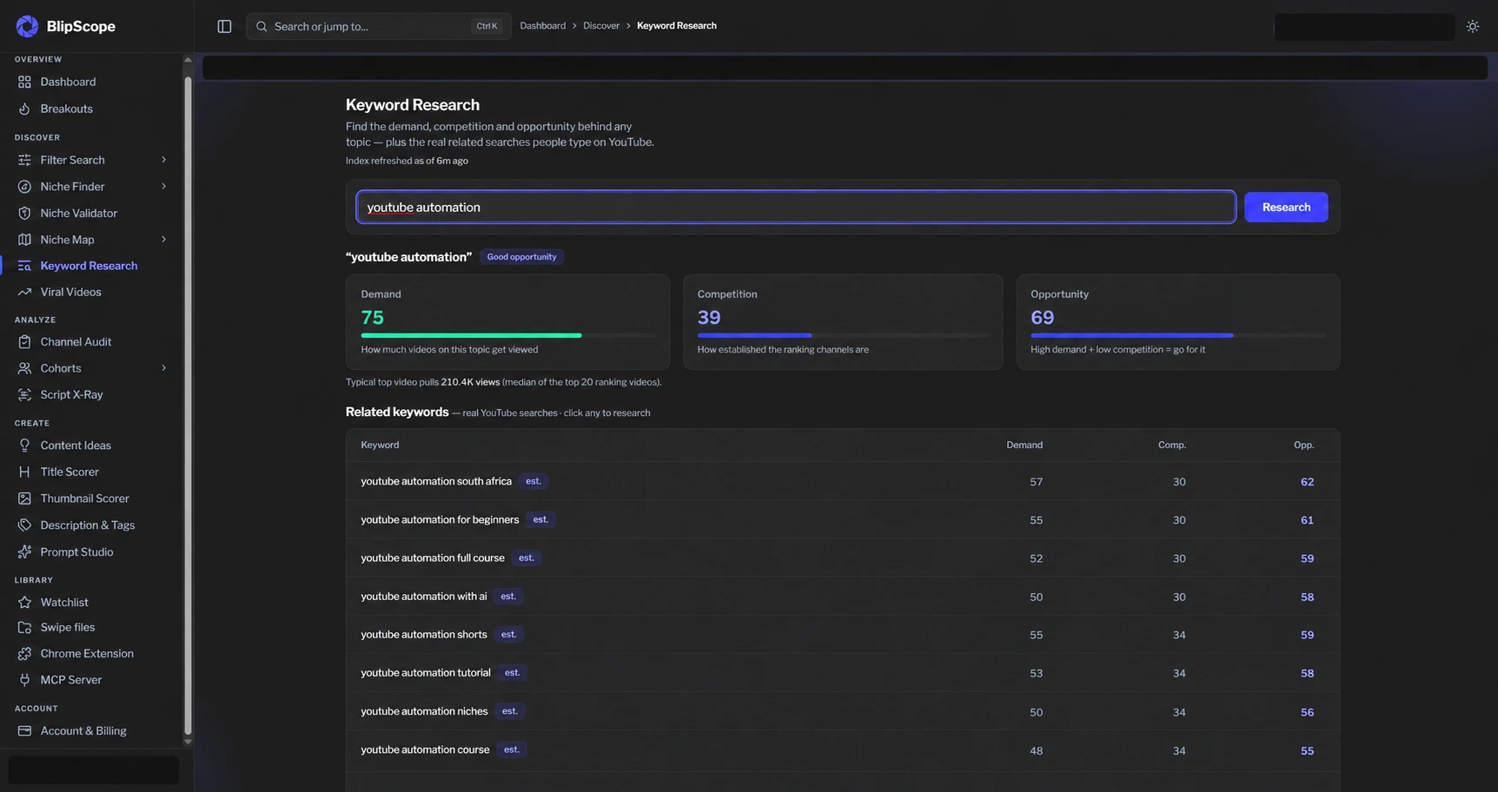1498x792 pixels.
Task: Select youtube automation niches keyword
Action: point(424,711)
